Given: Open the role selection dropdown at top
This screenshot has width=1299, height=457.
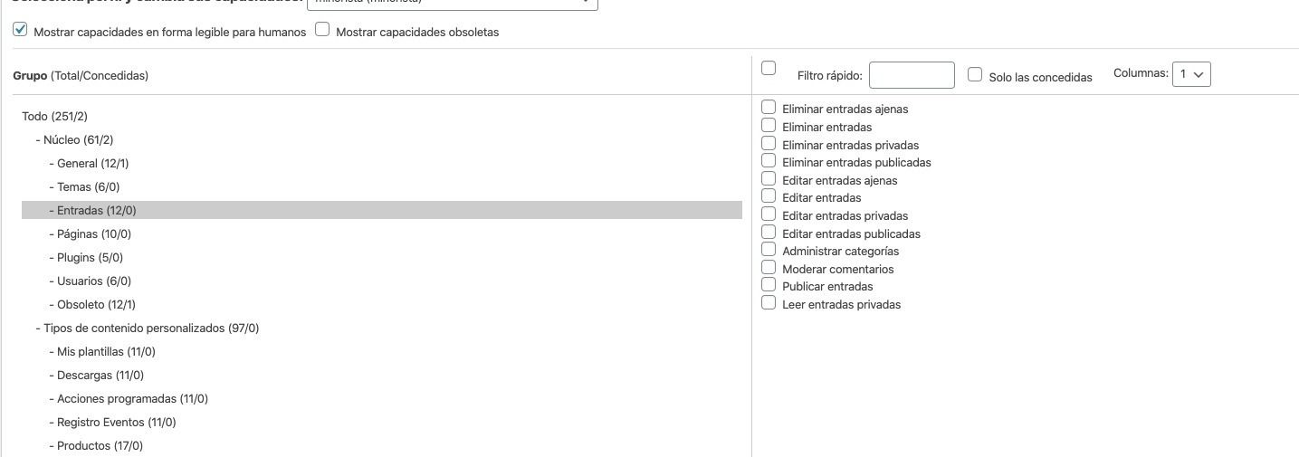Looking at the screenshot, I should click(x=453, y=3).
